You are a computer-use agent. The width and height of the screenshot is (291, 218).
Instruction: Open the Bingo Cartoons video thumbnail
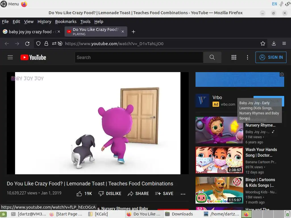[219, 190]
